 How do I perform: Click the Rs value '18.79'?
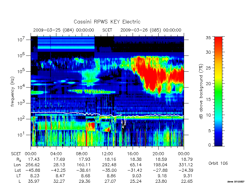[x=187, y=159]
